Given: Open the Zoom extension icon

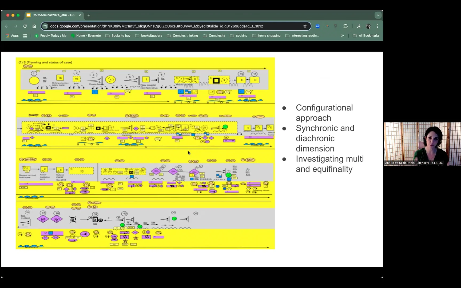Looking at the screenshot, I should tap(318, 26).
